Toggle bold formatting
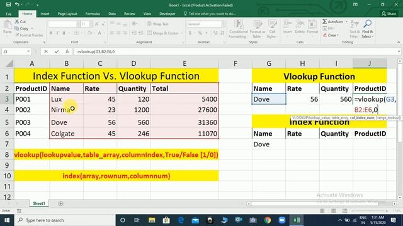Image resolution: width=403 pixels, height=226 pixels. click(50, 33)
